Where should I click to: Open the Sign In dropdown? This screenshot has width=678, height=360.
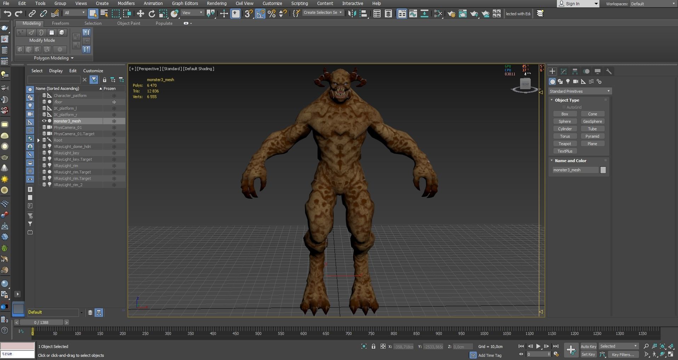(578, 4)
